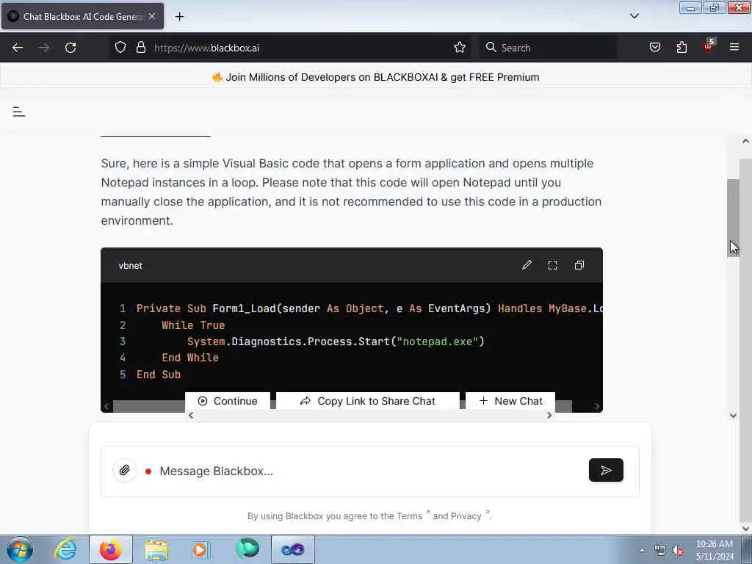Launch Internet Explorer from taskbar
The image size is (752, 564).
tap(65, 549)
